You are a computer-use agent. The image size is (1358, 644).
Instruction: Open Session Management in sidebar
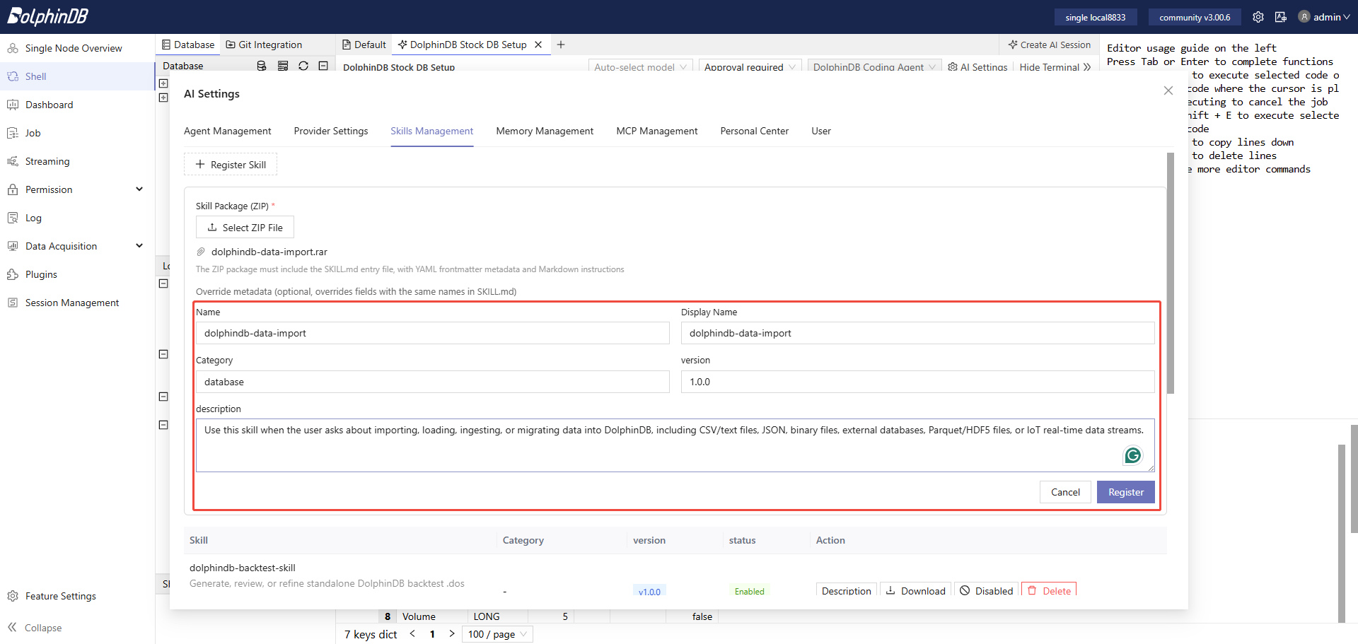(x=78, y=303)
